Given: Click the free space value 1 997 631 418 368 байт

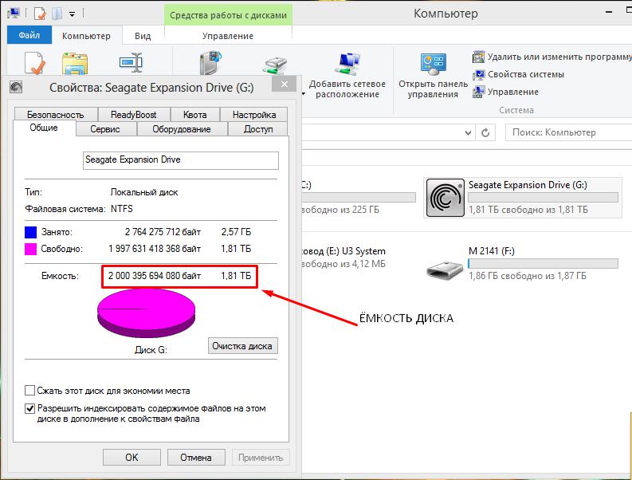Looking at the screenshot, I should click(x=155, y=249).
